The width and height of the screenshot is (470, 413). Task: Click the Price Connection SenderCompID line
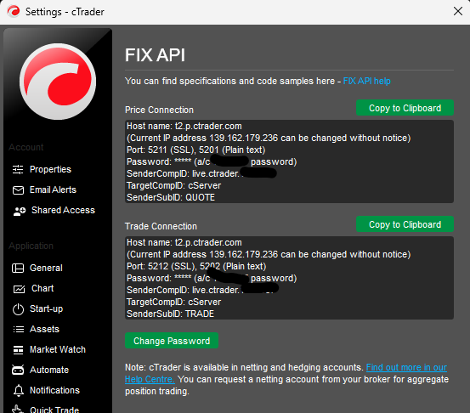point(201,173)
